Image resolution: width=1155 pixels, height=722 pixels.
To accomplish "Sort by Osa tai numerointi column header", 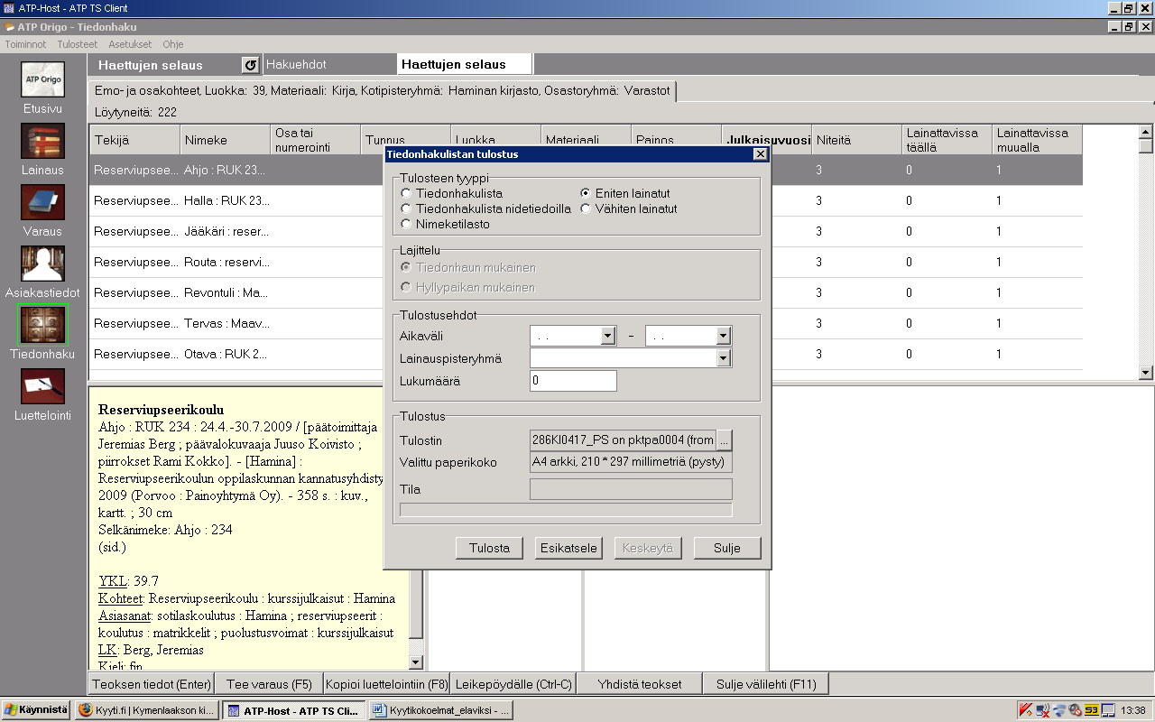I will tap(315, 140).
